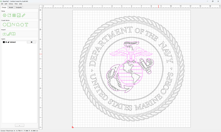Open the Help menu
This screenshot has height=132, width=221.
pyautogui.click(x=20, y=4)
